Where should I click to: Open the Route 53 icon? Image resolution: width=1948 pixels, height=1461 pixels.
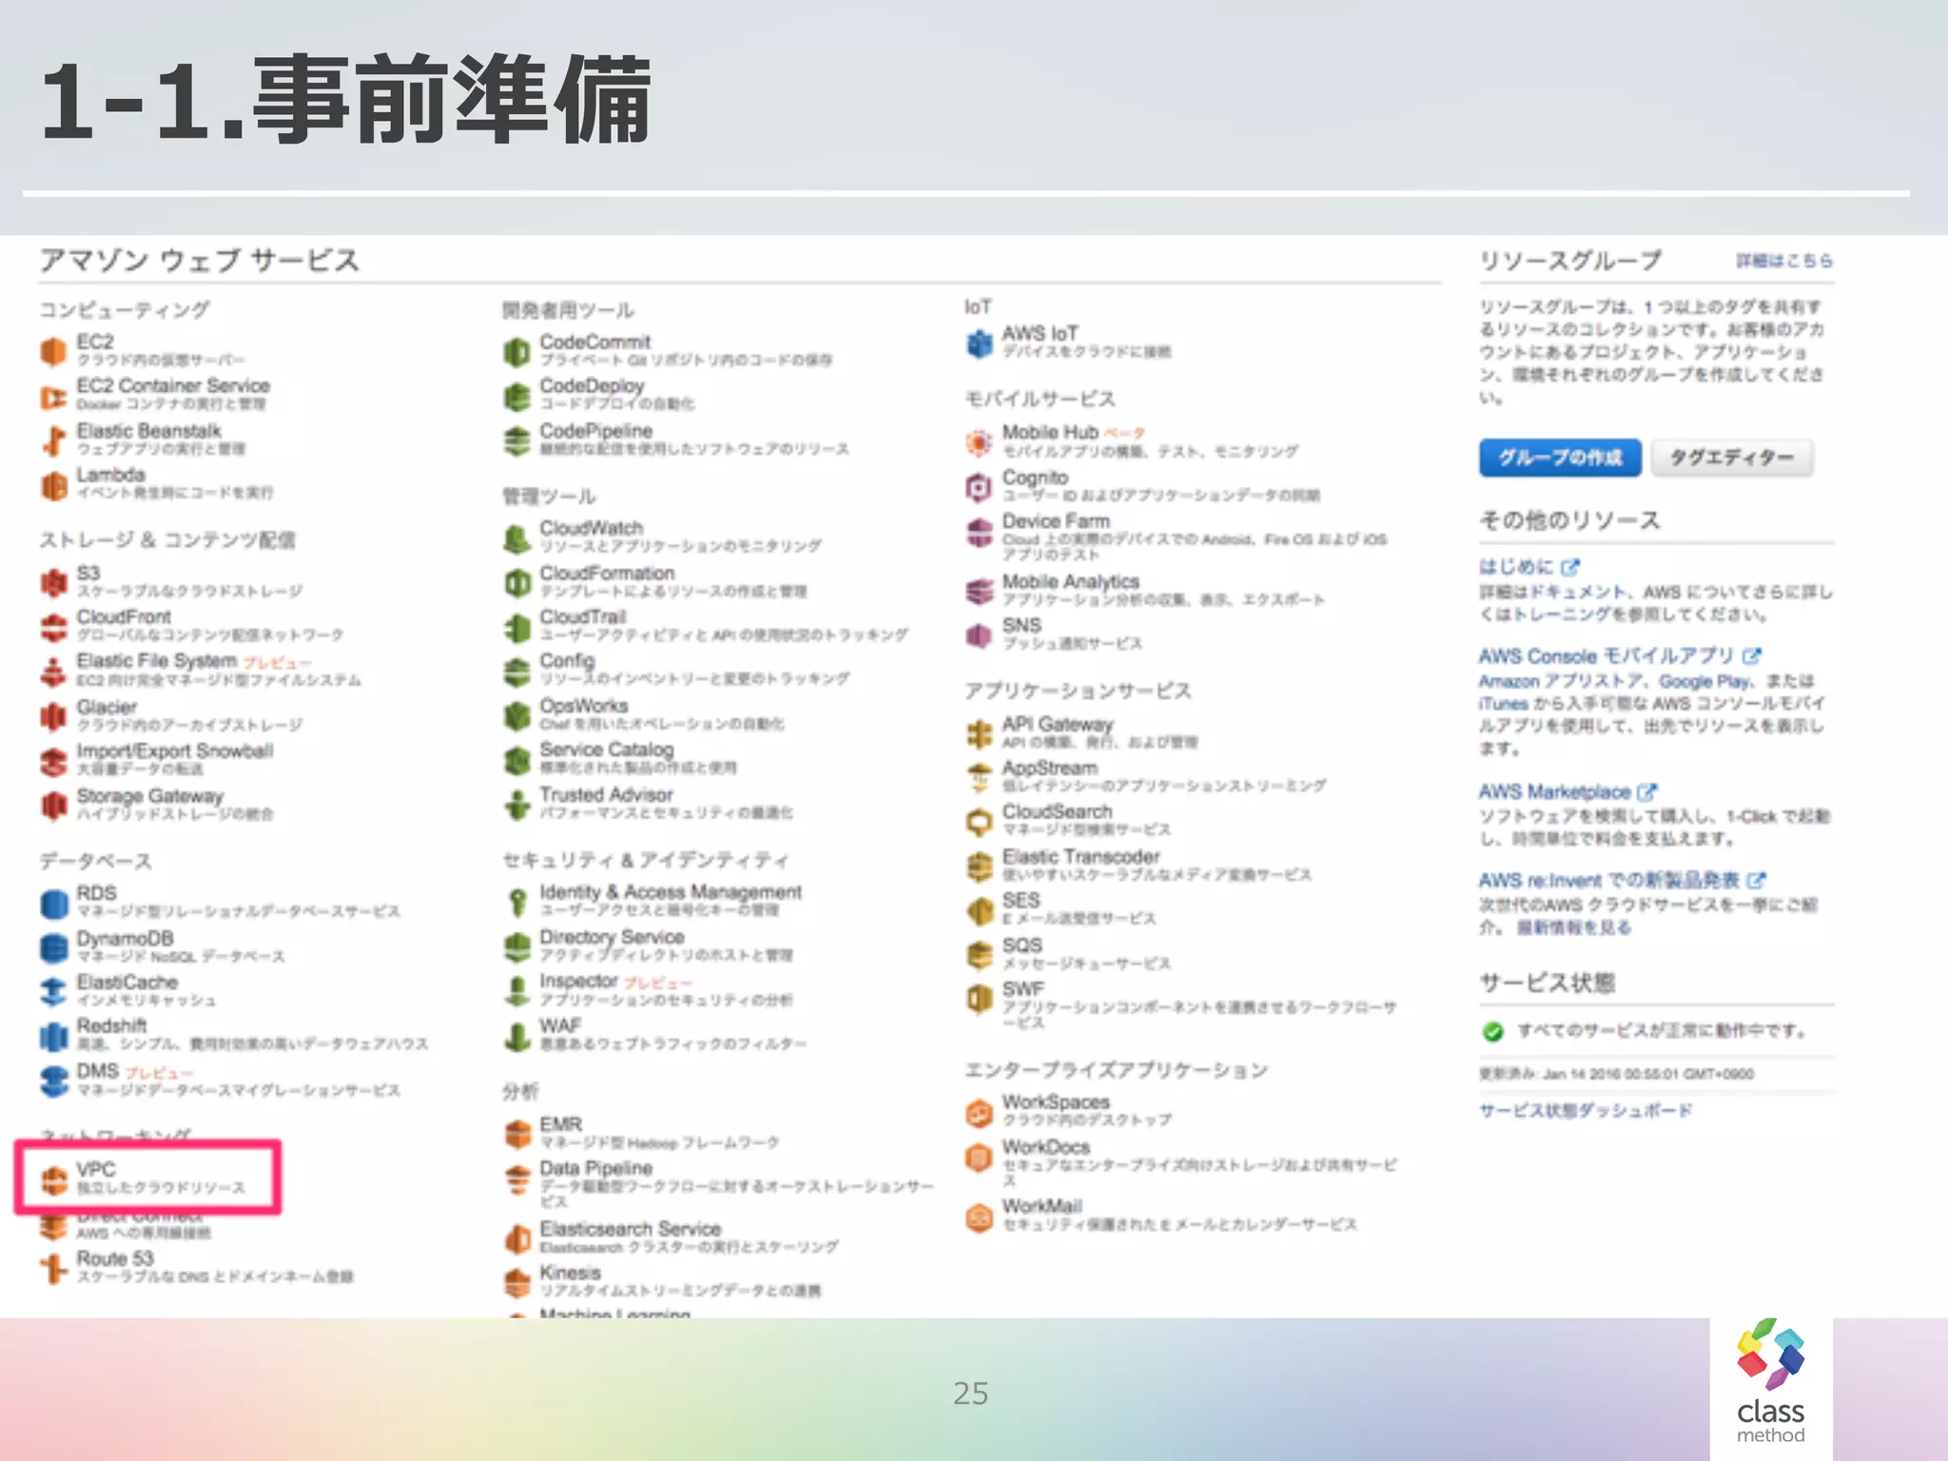pos(54,1268)
